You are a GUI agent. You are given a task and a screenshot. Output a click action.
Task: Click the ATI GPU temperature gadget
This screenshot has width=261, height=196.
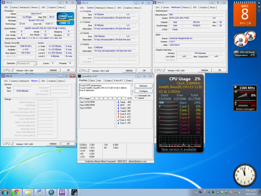[x=245, y=53]
